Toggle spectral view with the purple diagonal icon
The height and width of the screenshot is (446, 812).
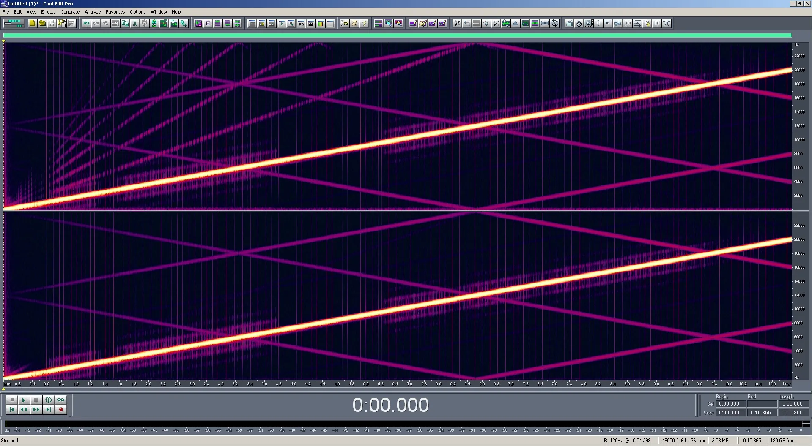[x=198, y=23]
